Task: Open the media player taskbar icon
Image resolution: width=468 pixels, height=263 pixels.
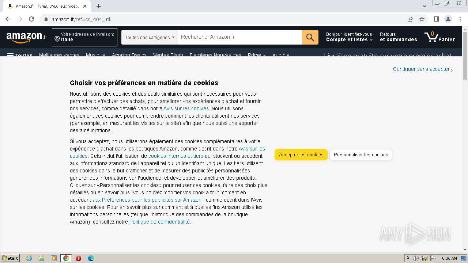Action: (54, 258)
